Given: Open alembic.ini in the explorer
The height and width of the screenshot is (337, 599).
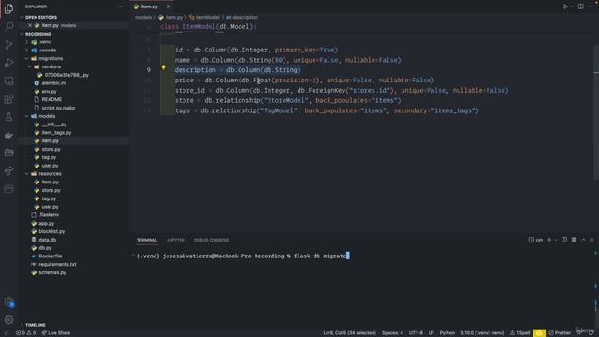Looking at the screenshot, I should tap(53, 83).
